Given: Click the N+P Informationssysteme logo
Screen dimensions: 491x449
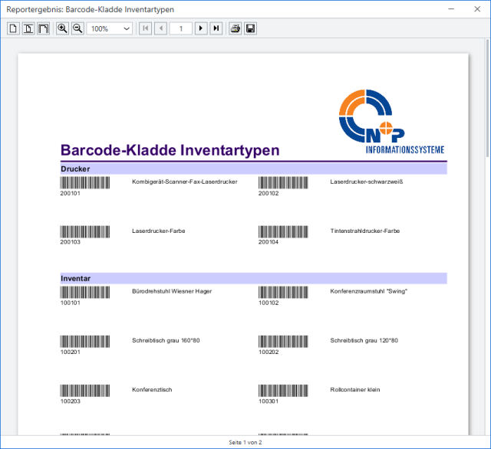Looking at the screenshot, I should coord(391,122).
